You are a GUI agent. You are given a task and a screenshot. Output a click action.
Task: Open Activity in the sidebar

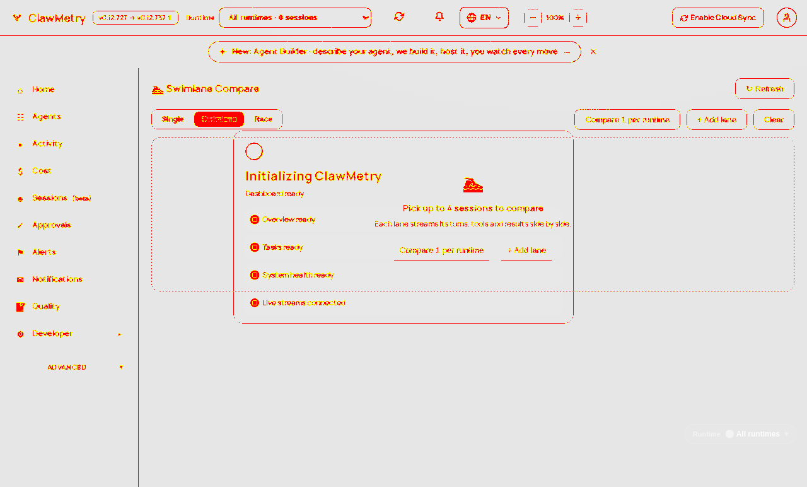[x=69, y=144]
